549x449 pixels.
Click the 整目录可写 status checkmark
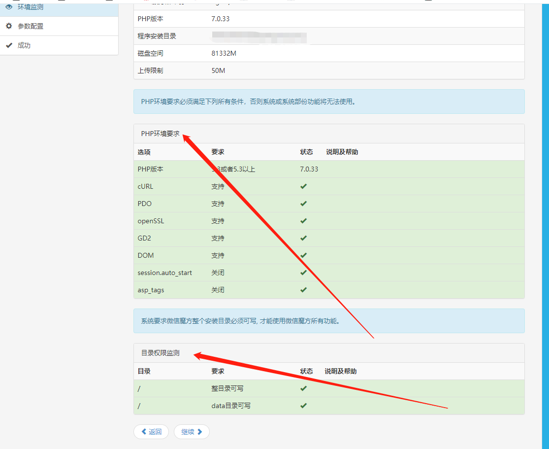tap(304, 388)
